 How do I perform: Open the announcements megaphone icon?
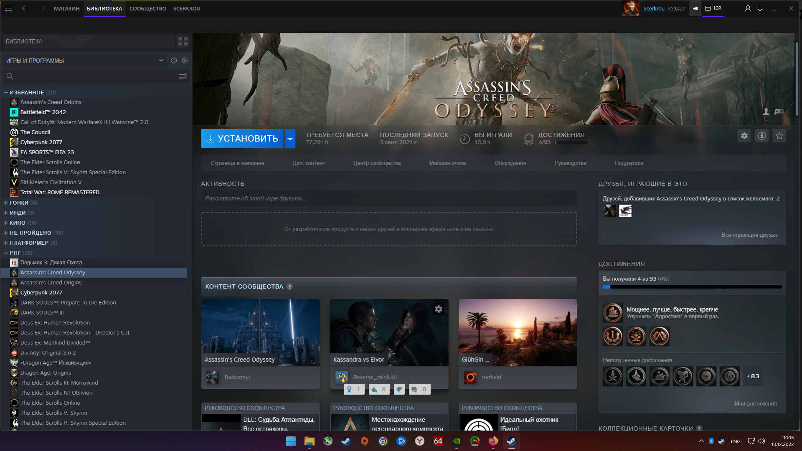point(695,8)
